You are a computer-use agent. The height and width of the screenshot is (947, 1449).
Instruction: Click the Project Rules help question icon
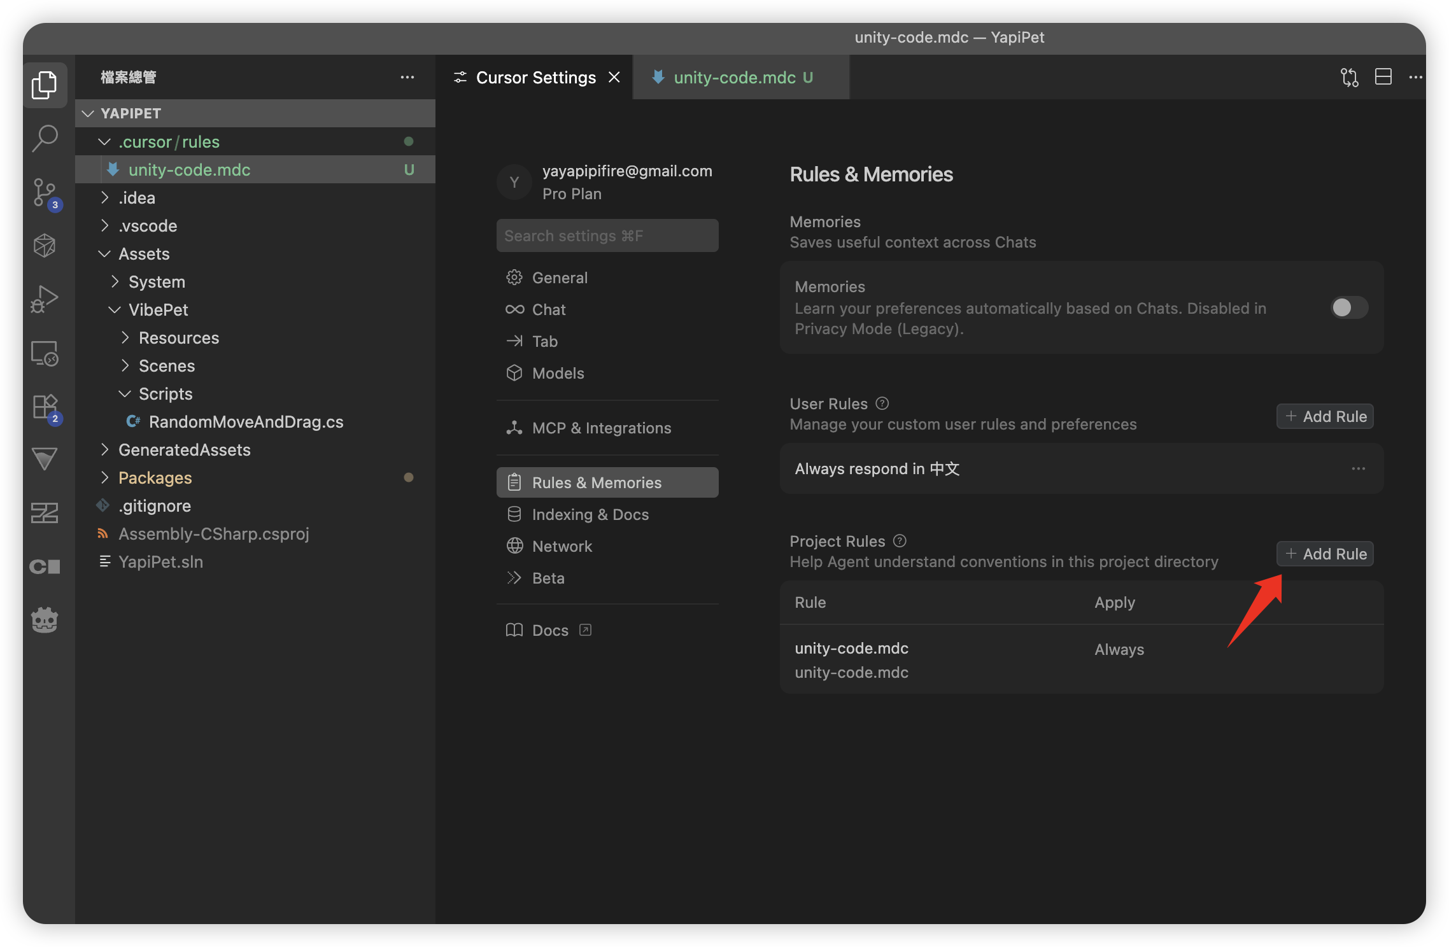(x=899, y=541)
